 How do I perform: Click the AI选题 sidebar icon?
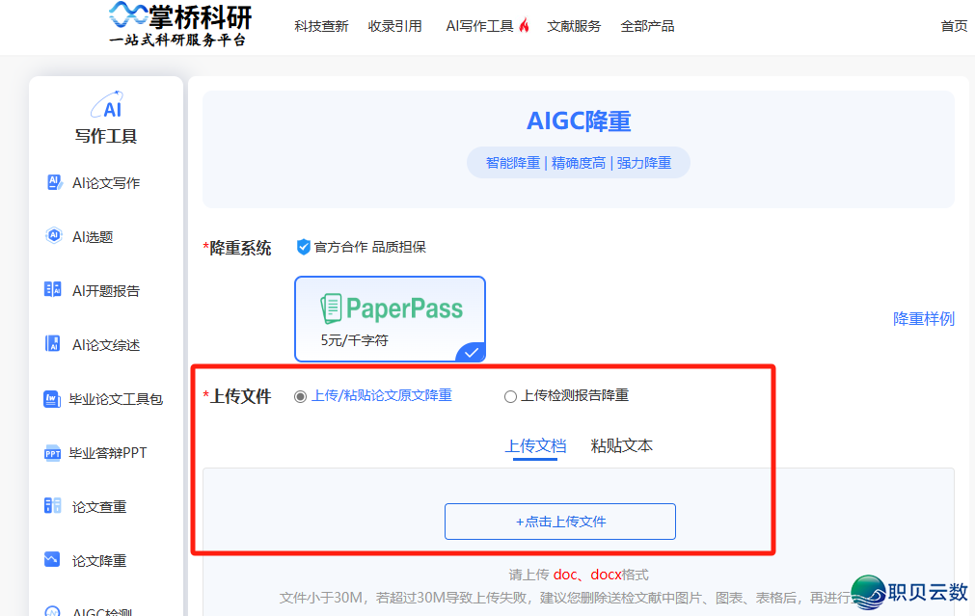(54, 235)
